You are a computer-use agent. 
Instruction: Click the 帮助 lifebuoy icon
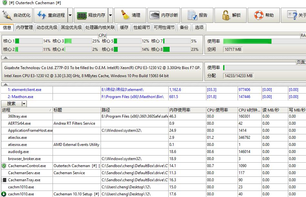click(x=259, y=15)
